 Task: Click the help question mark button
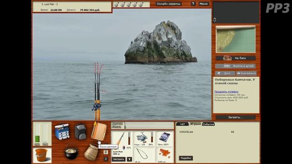pos(193,4)
